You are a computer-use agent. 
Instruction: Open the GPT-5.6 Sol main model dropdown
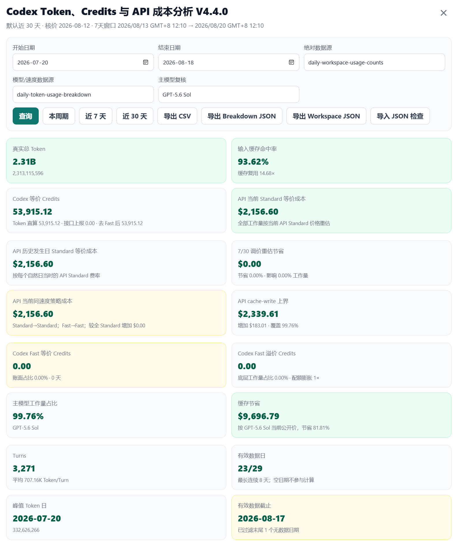[x=229, y=94]
